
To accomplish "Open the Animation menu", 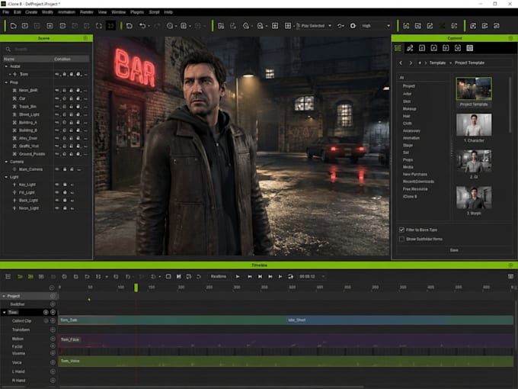I will [x=66, y=12].
